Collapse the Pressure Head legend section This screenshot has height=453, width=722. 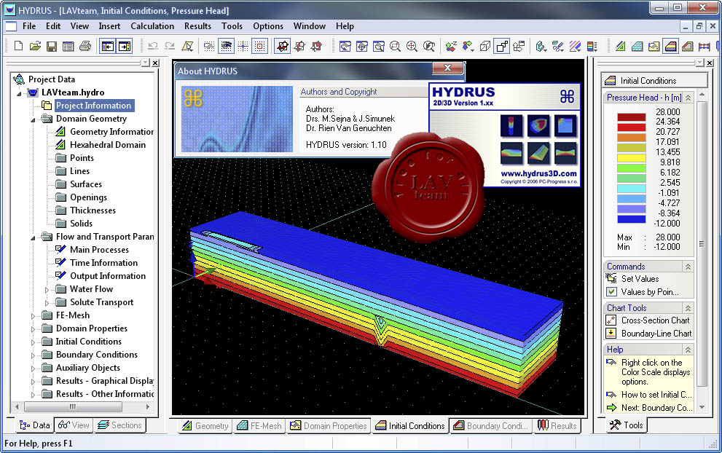point(688,98)
